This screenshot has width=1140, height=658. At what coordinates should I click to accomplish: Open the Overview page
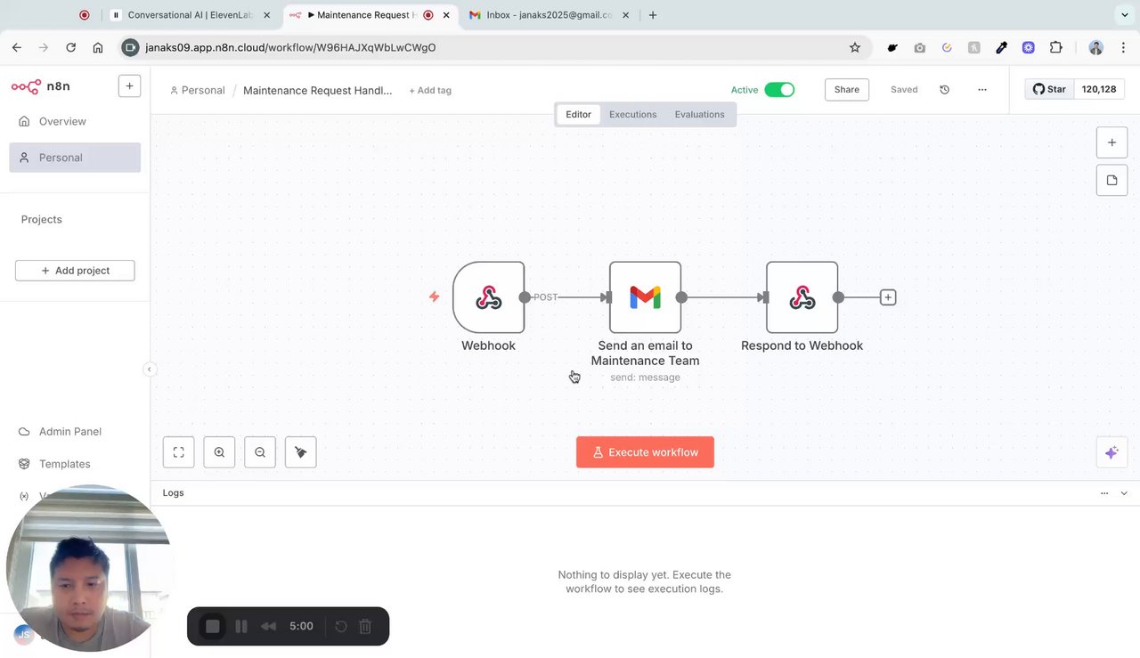(x=62, y=121)
